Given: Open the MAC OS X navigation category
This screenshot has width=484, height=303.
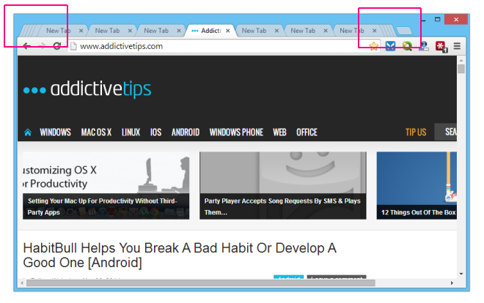Looking at the screenshot, I should 96,132.
